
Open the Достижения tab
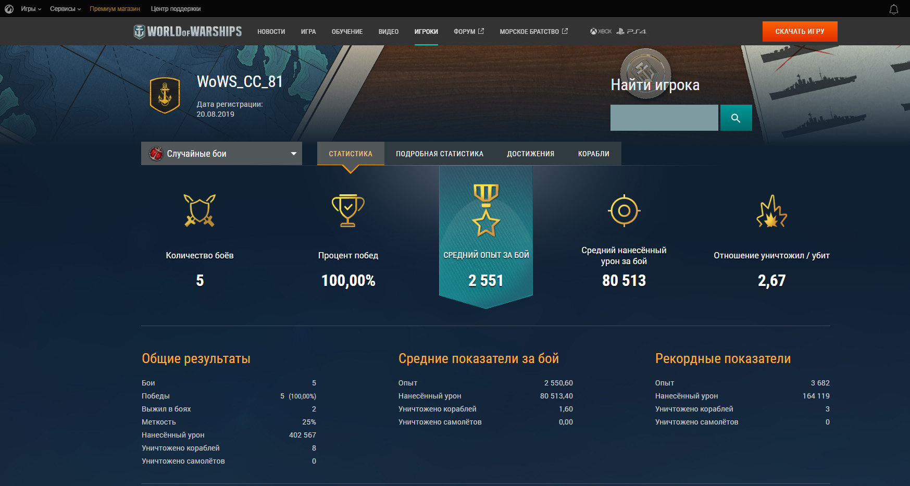(530, 154)
